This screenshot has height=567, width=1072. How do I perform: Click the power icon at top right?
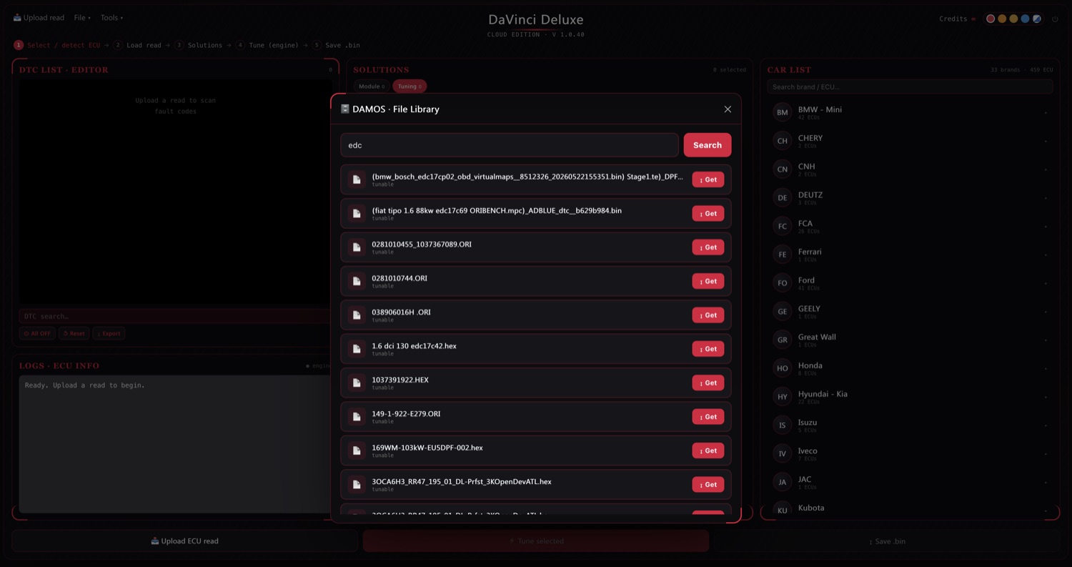pos(1055,19)
